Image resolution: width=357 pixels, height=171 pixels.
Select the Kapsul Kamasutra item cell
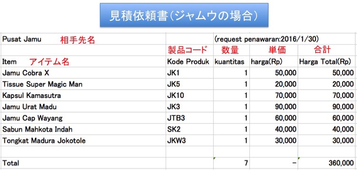click(x=83, y=96)
